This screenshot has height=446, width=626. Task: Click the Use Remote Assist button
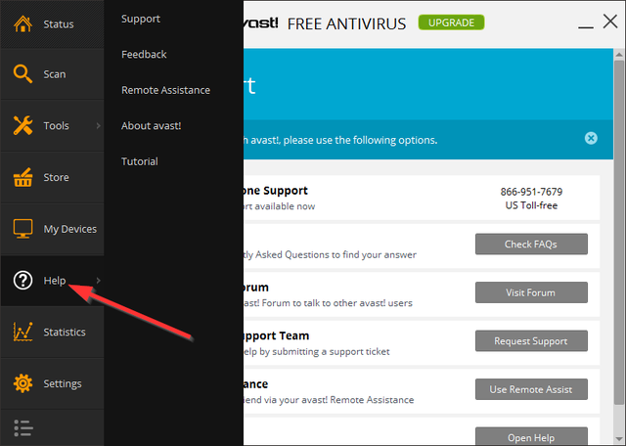[531, 389]
